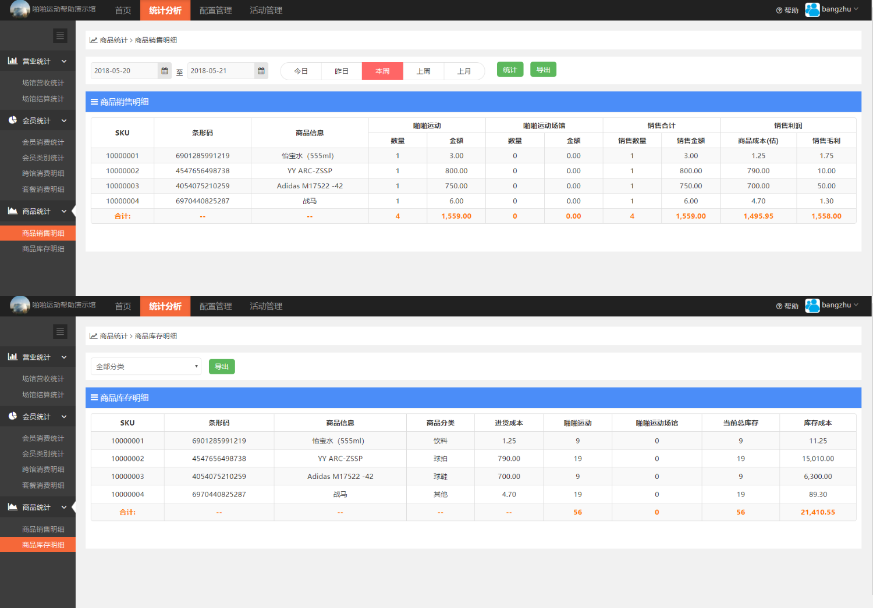Click the 导出 button next to the 统计 button
The image size is (873, 608).
click(x=543, y=70)
